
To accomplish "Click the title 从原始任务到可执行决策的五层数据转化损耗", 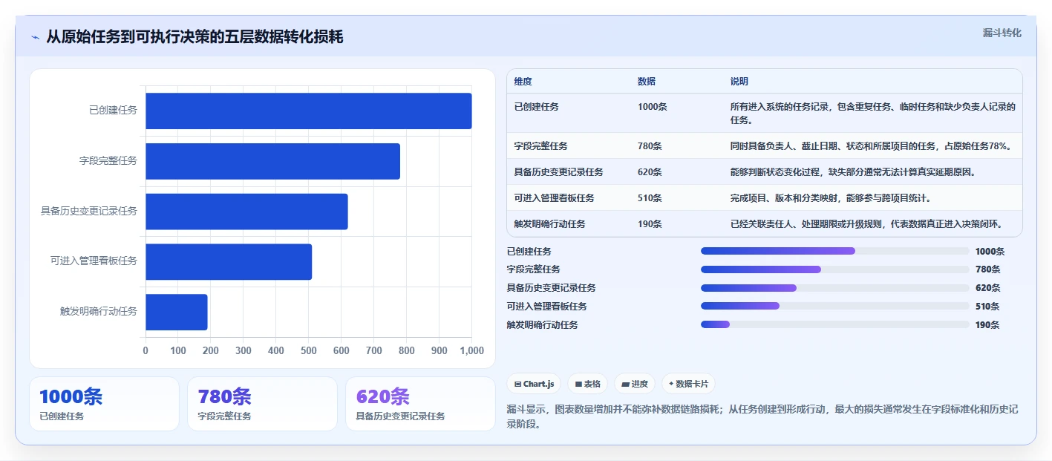I will [195, 37].
